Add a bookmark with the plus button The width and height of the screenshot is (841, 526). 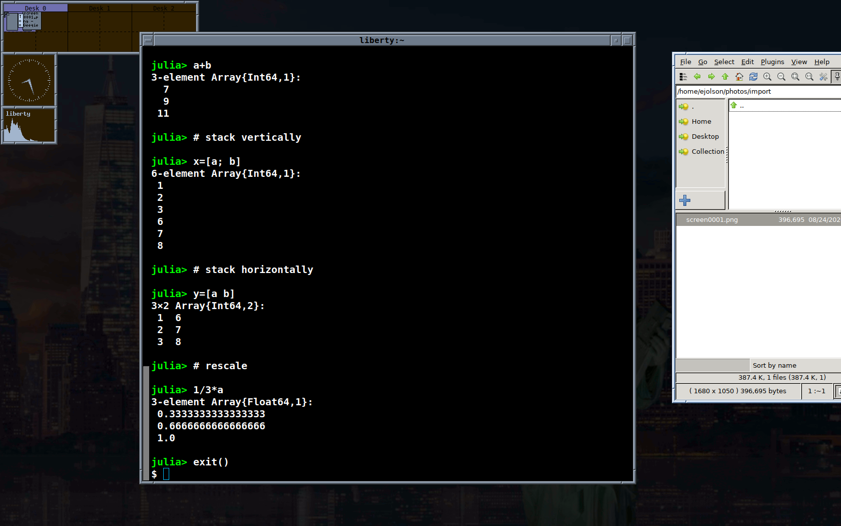[685, 200]
